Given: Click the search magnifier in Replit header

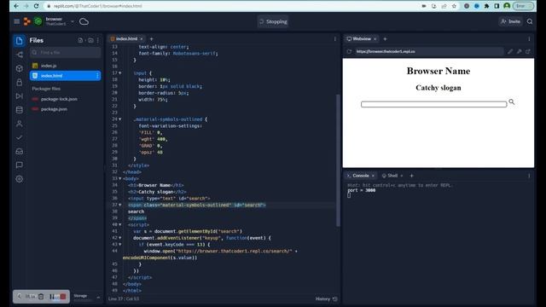Looking at the screenshot, I should click(x=530, y=21).
